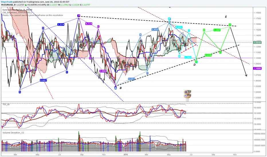Click the purple B point marker
Viewport: 267px width, 157px height.
90,58
